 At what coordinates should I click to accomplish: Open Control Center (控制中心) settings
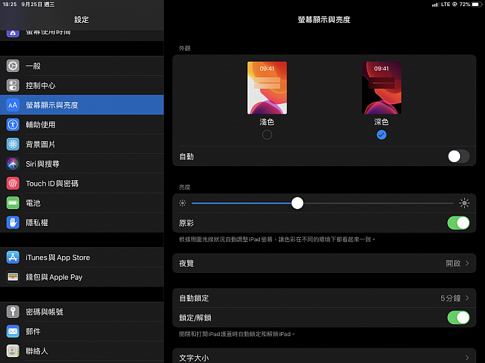(x=82, y=85)
